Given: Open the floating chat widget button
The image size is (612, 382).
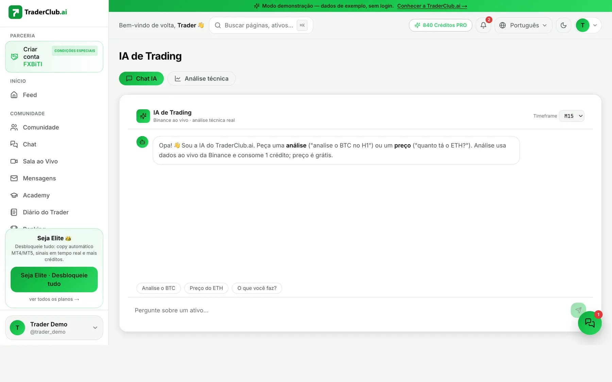Looking at the screenshot, I should [x=590, y=323].
